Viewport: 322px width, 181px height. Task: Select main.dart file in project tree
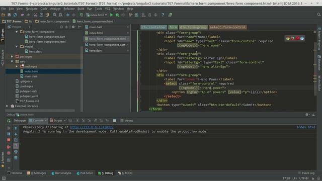[x=31, y=76]
